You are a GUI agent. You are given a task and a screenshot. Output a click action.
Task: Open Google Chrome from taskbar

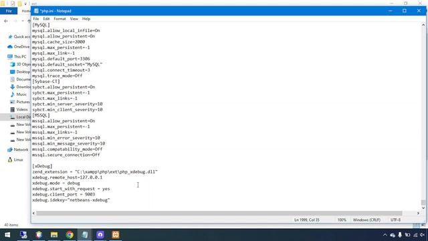coord(70,235)
